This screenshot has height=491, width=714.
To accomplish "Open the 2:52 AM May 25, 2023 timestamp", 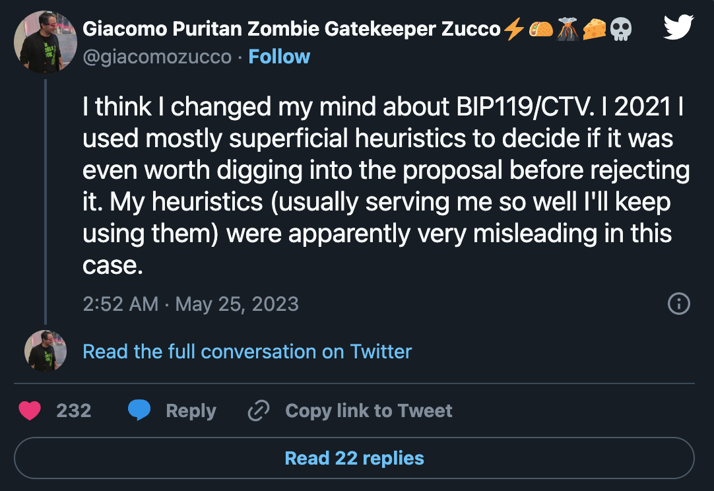I will point(191,304).
